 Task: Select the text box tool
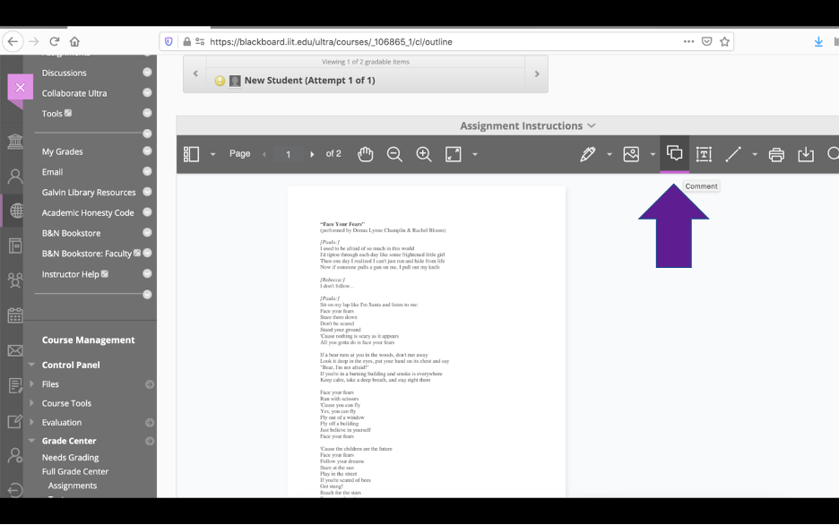click(704, 154)
